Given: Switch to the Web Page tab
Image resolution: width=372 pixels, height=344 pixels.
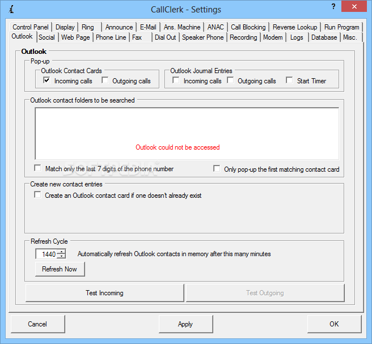Looking at the screenshot, I should click(x=75, y=37).
